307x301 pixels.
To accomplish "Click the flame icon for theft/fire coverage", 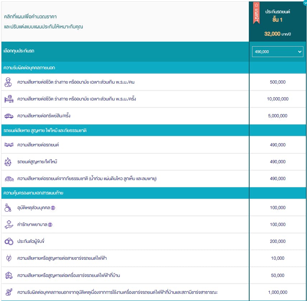I will [x=8, y=162].
